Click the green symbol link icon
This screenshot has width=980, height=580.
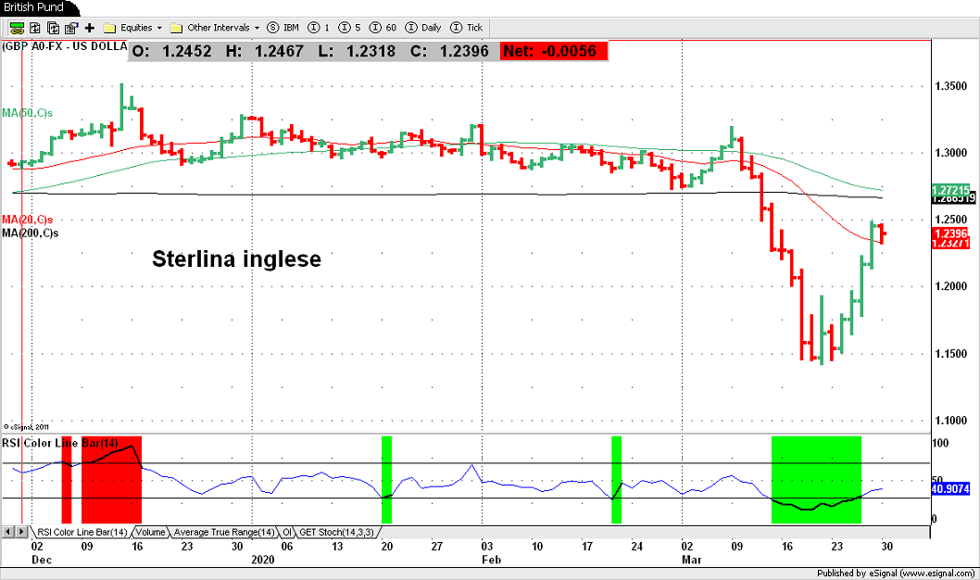click(17, 28)
